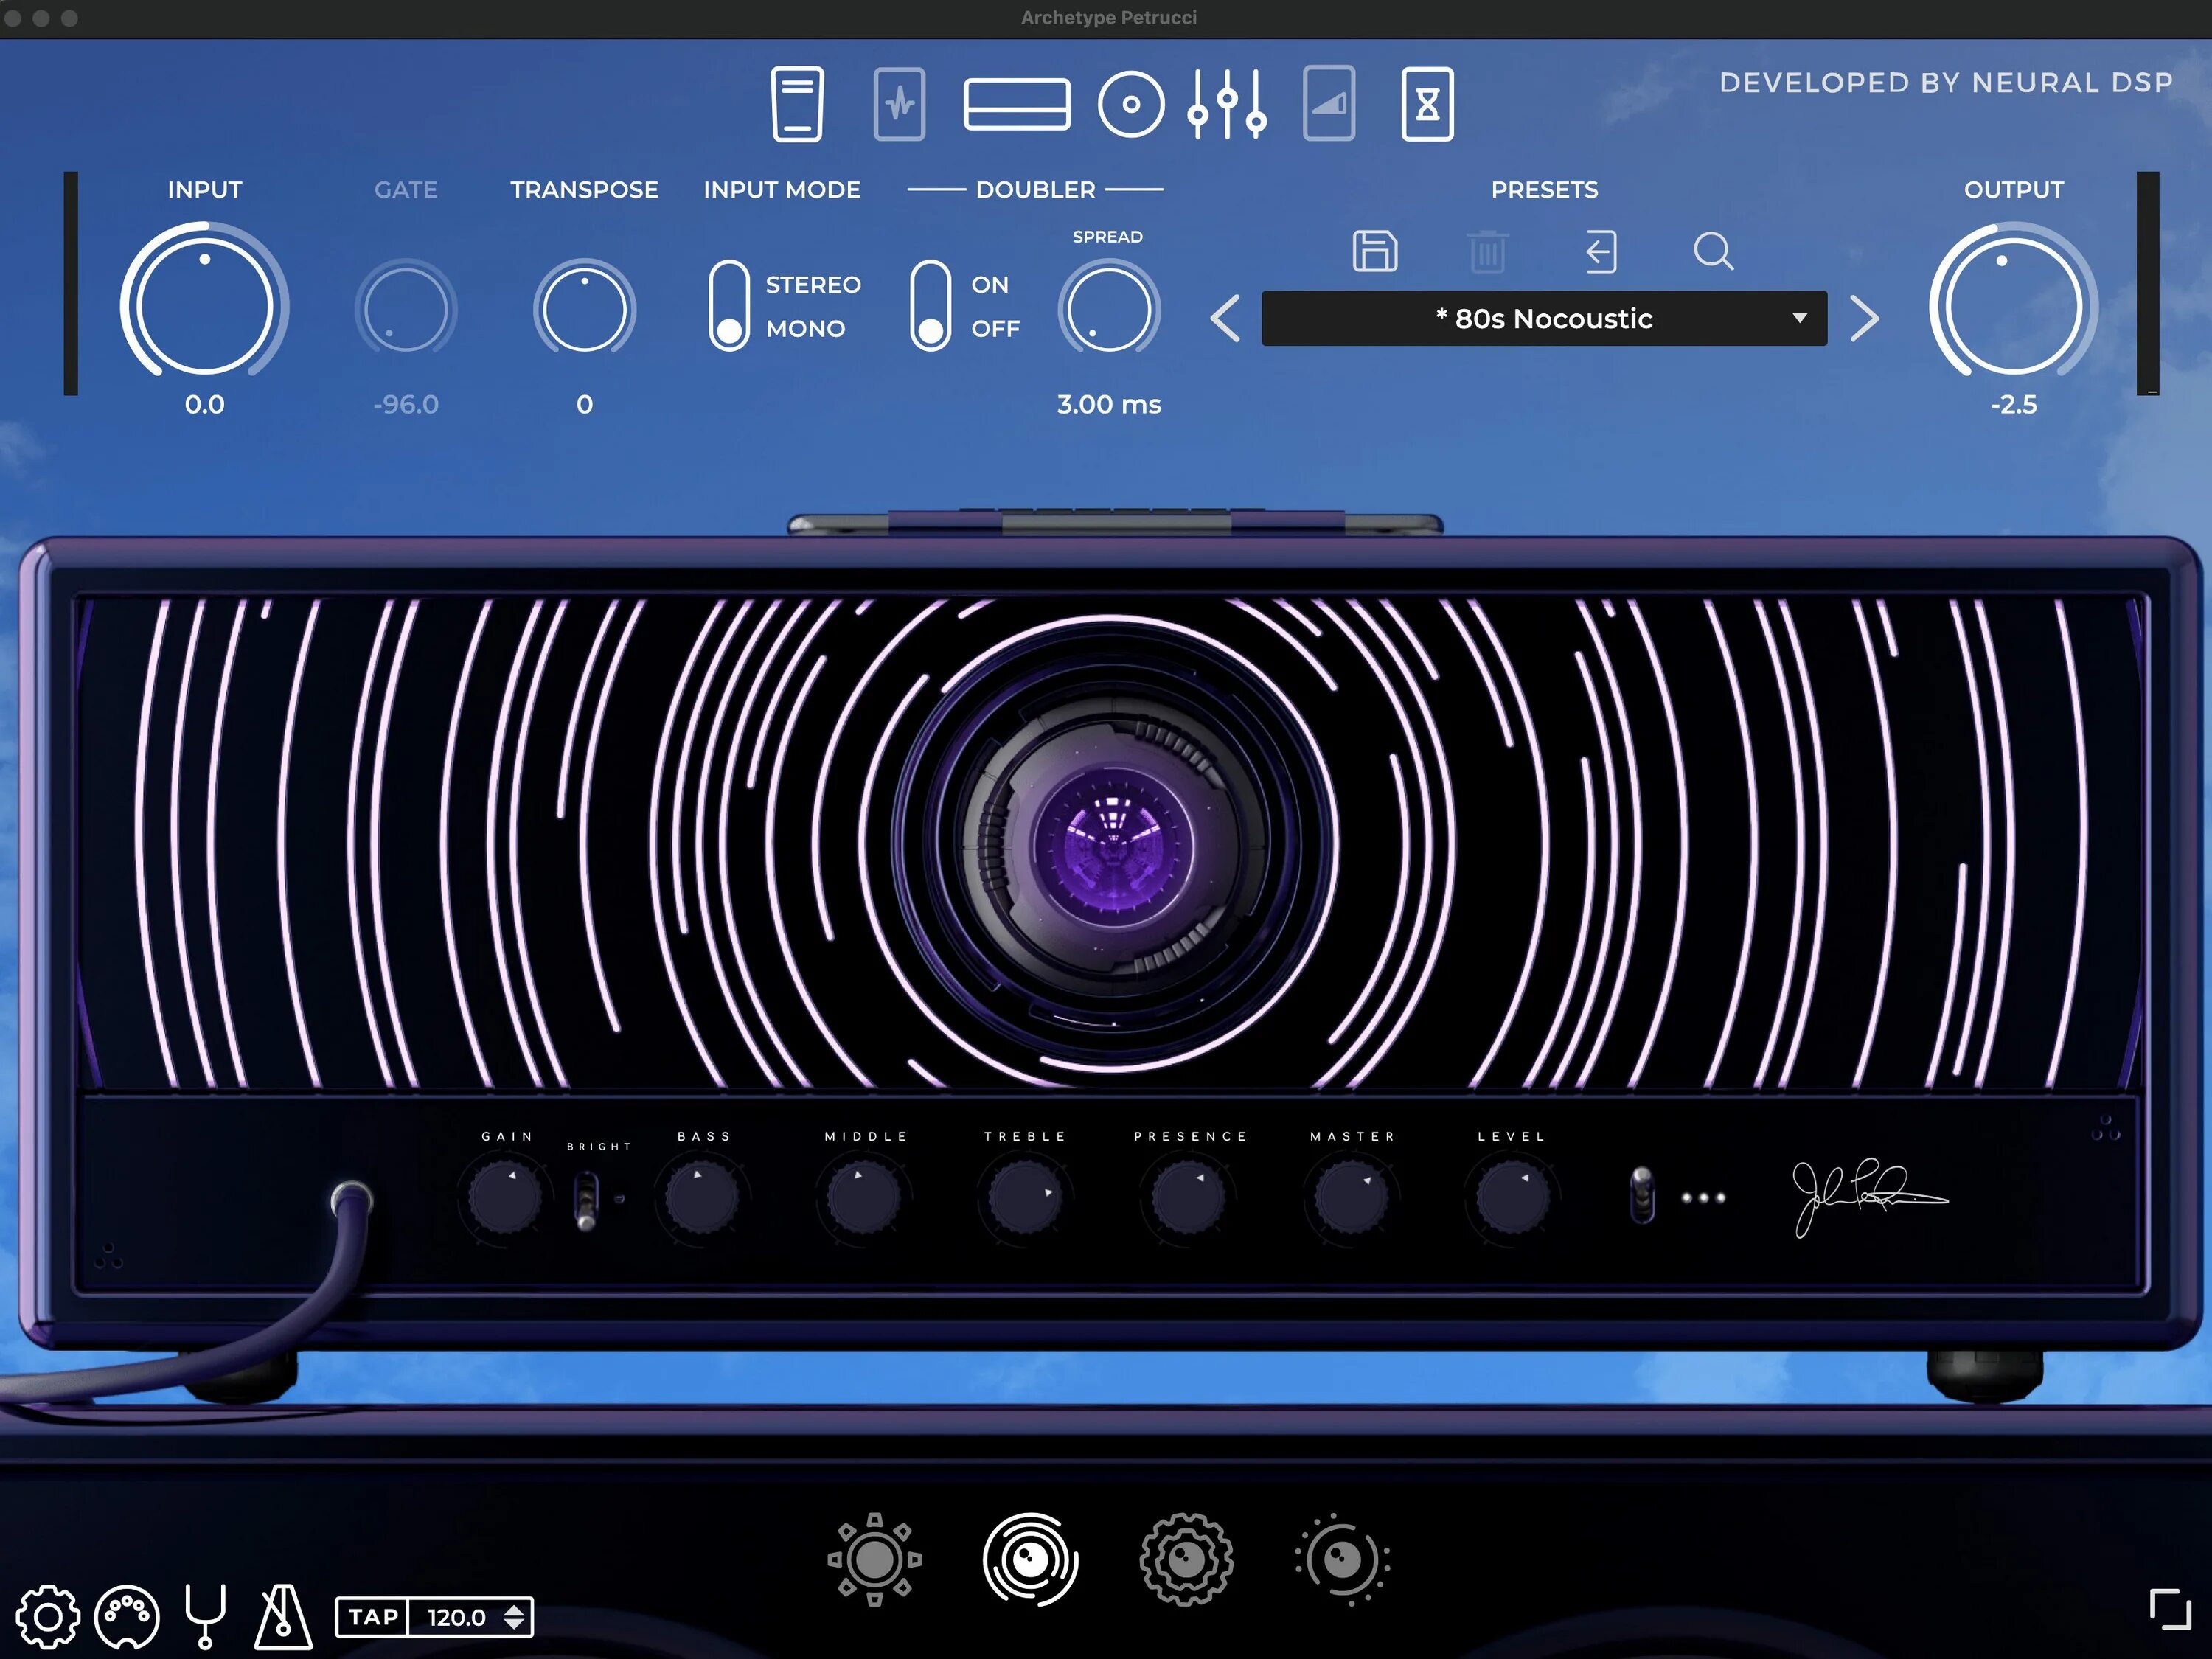Select the first amp type icon at the bottom
Viewport: 2212px width, 1659px height.
(874, 1558)
